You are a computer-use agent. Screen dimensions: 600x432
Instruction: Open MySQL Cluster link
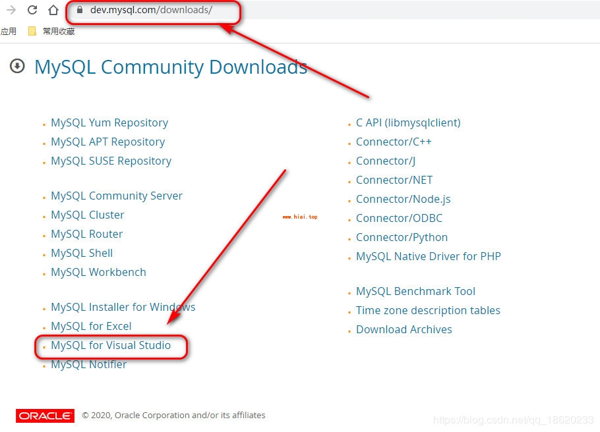pyautogui.click(x=88, y=215)
